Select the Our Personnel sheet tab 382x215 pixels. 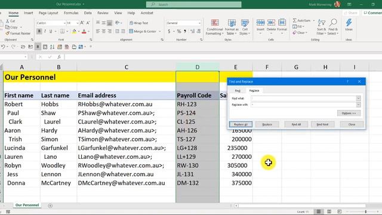pos(27,205)
